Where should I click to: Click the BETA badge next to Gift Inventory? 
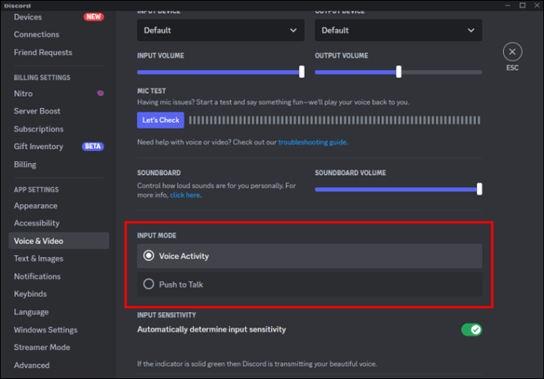[x=92, y=147]
